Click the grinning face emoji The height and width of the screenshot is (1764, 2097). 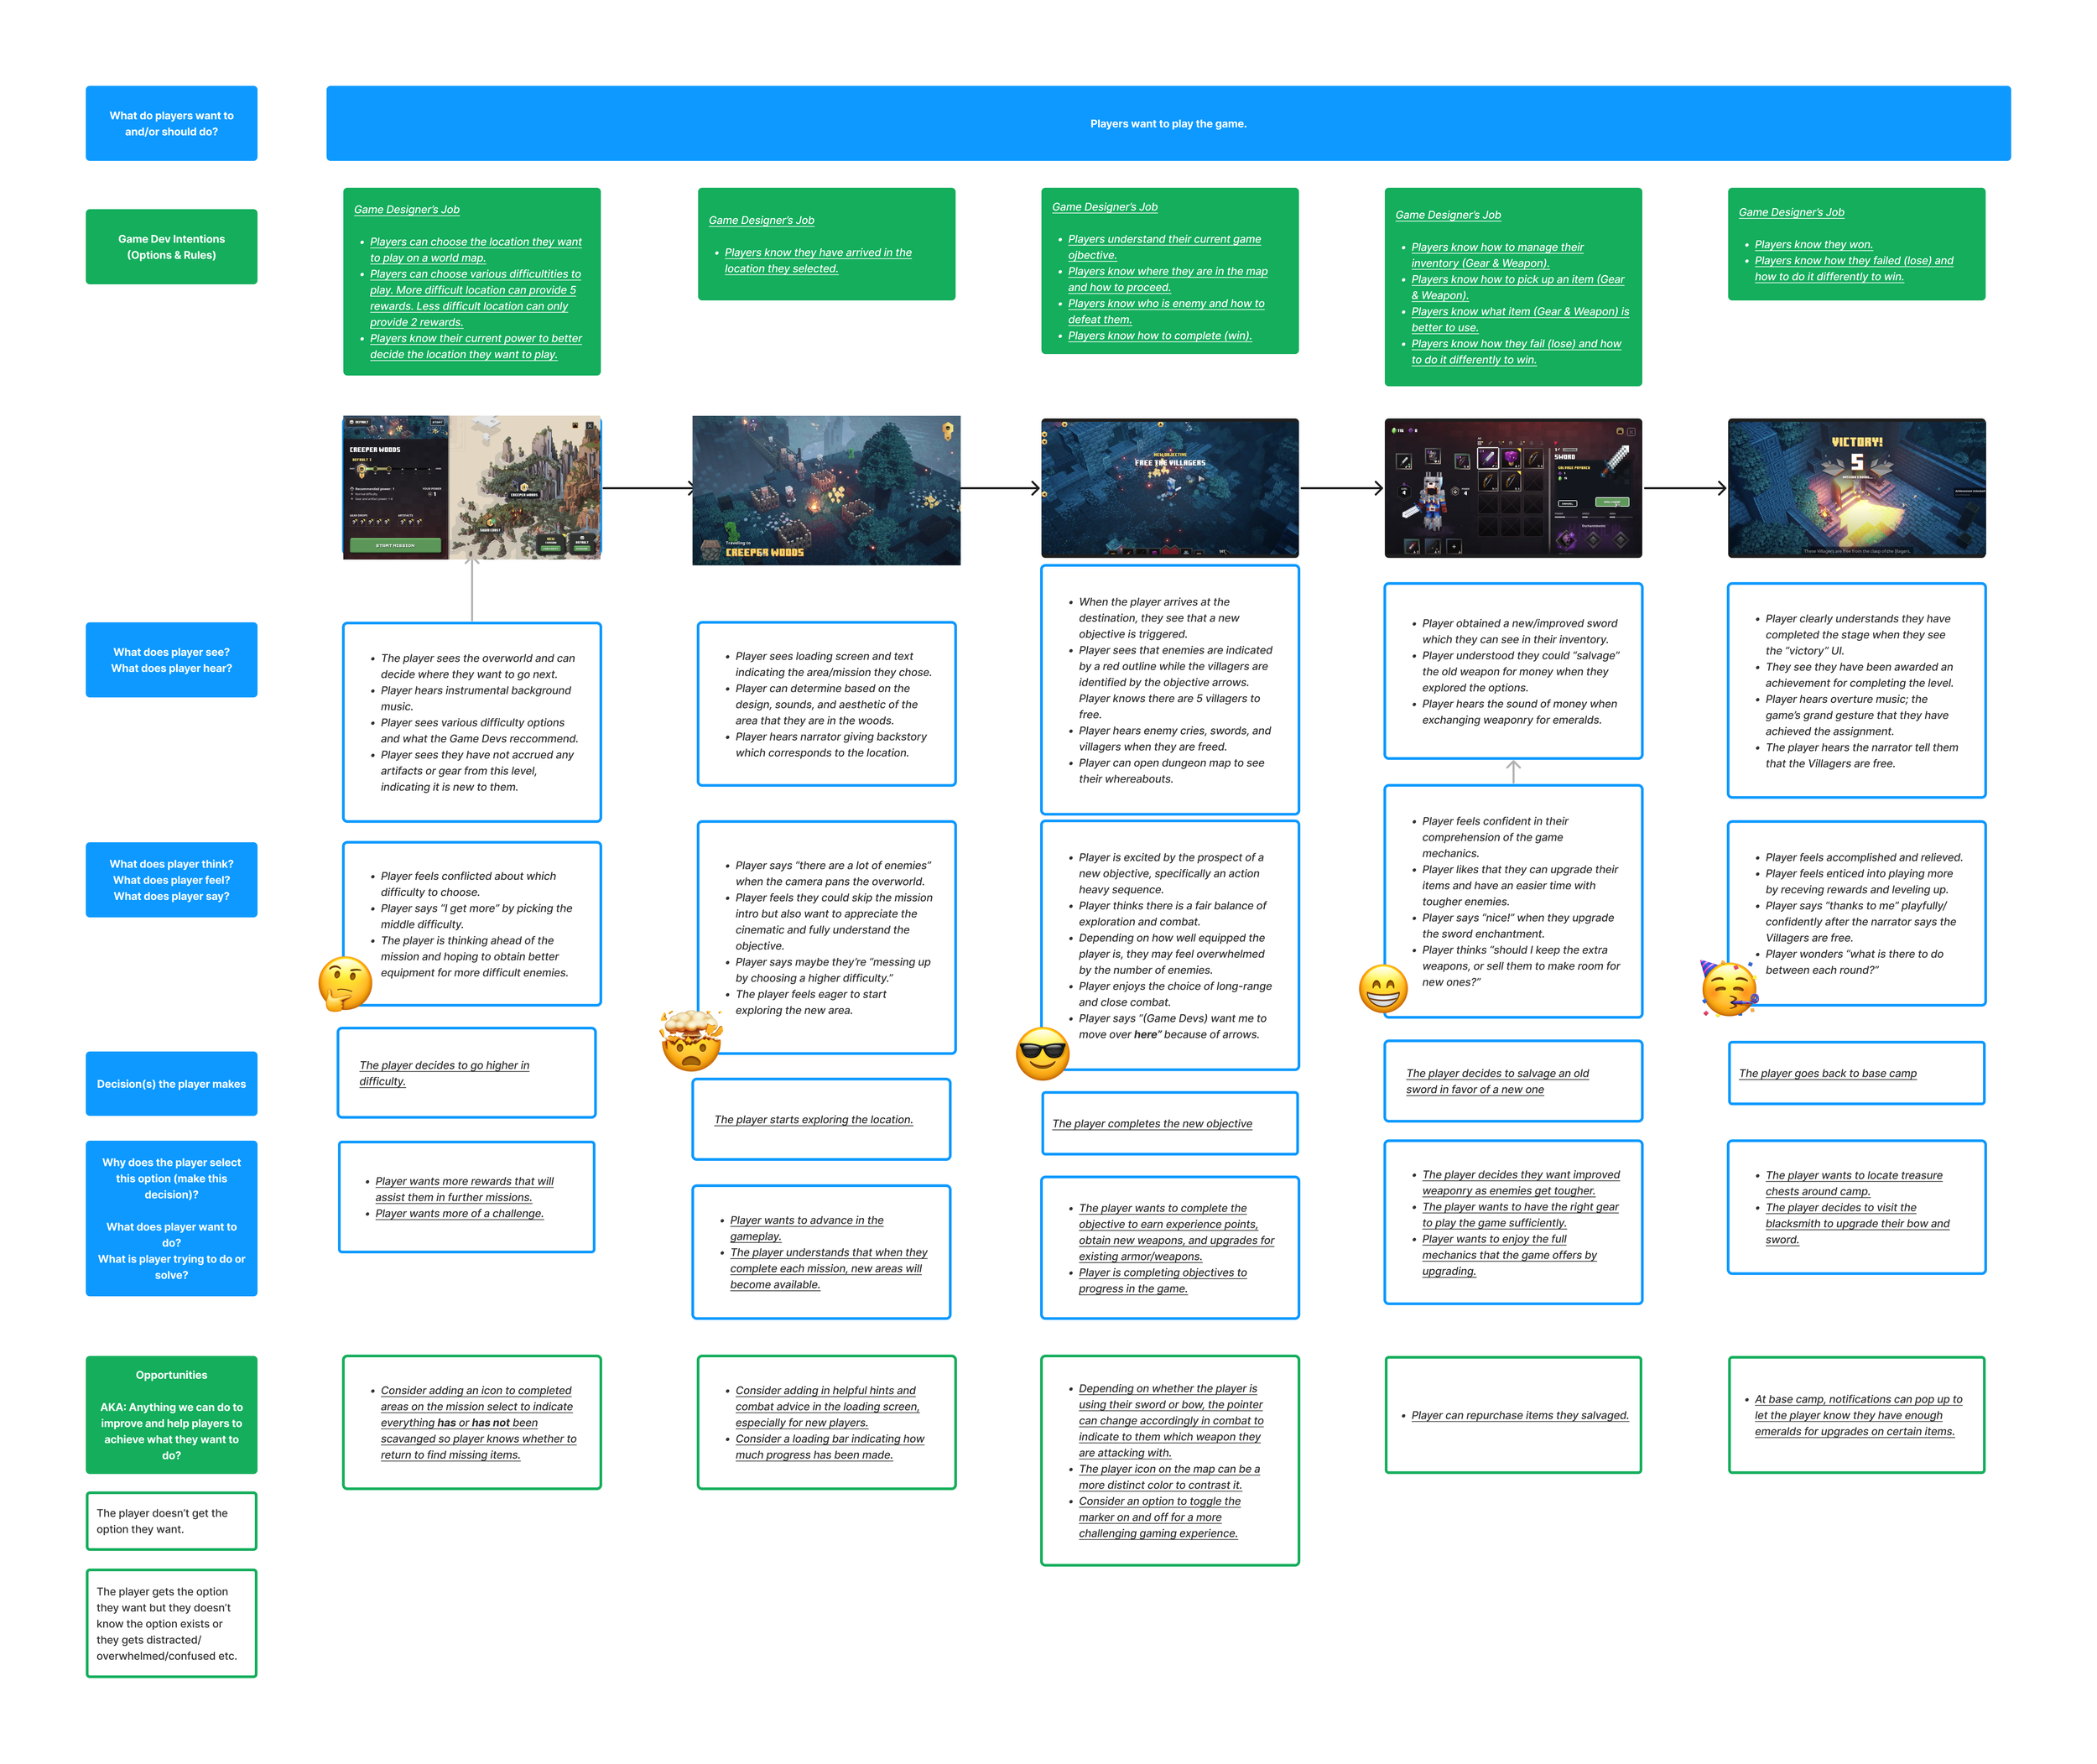pos(1383,989)
